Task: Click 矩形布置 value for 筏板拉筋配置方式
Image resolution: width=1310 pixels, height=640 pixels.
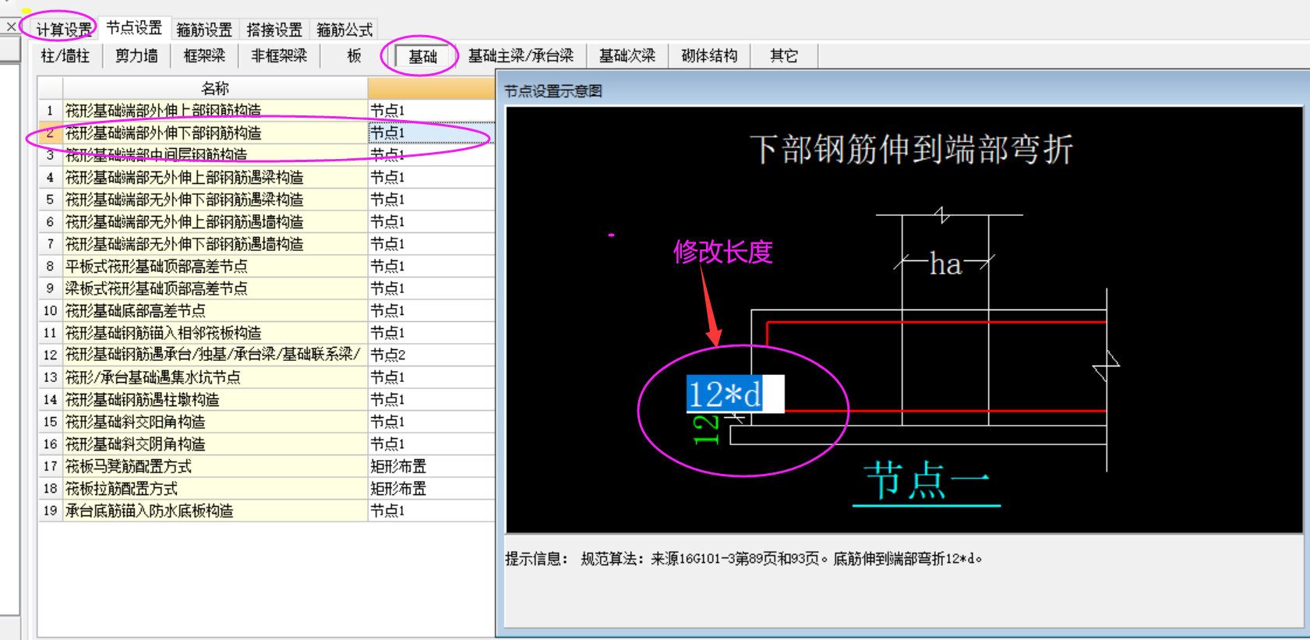Action: click(x=431, y=489)
